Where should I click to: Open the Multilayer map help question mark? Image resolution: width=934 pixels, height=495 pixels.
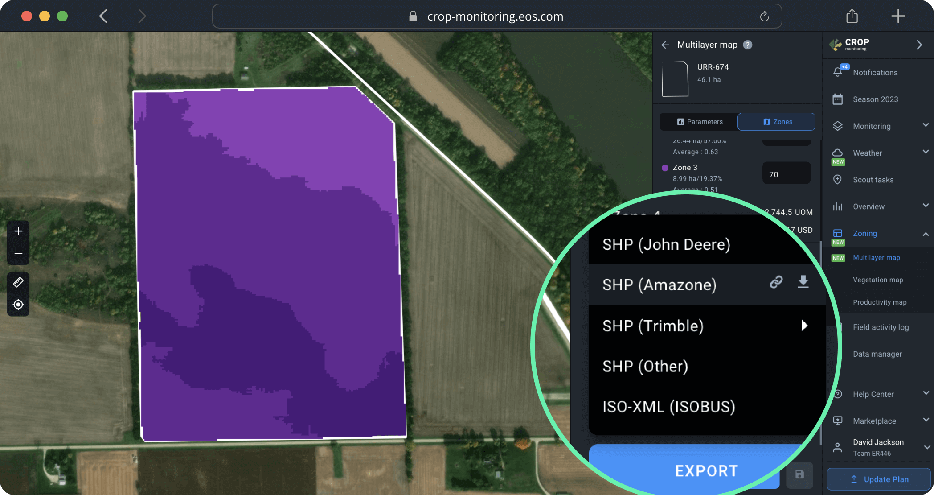click(748, 45)
